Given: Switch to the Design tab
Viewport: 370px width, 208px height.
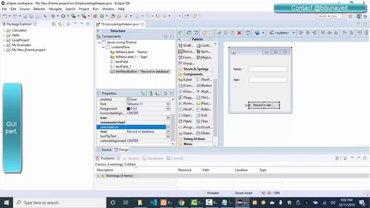Looking at the screenshot, I should (x=121, y=150).
